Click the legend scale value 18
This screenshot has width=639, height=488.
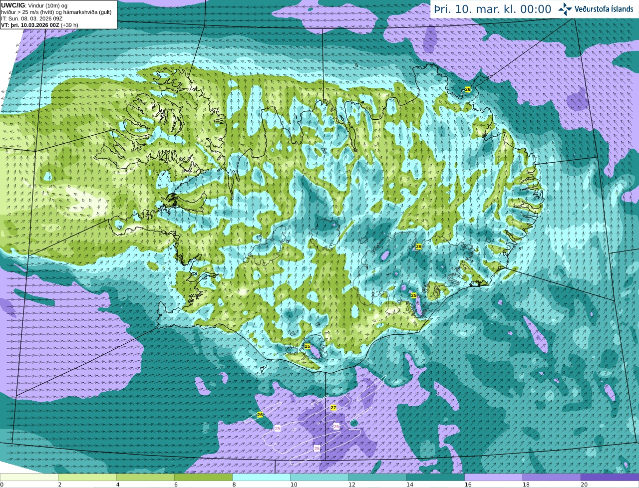(526, 485)
